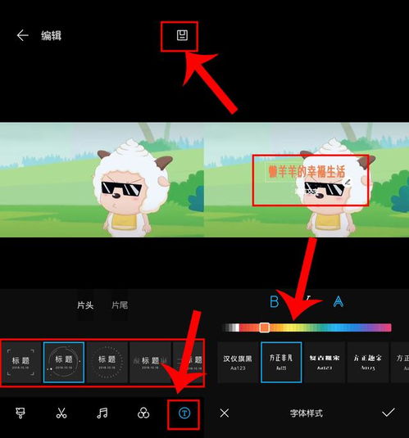The image size is (409, 438).
Task: Open the theme brush tool in bottom toolbar
Action: point(20,413)
